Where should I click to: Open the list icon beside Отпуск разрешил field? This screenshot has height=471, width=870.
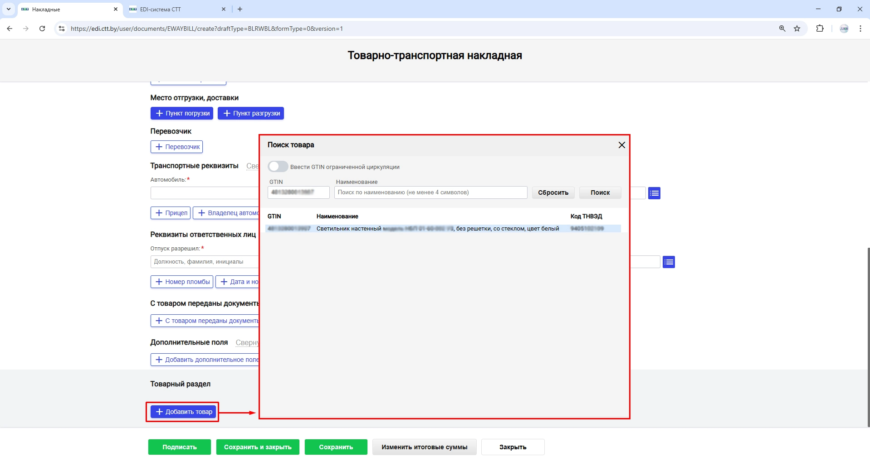pyautogui.click(x=669, y=262)
